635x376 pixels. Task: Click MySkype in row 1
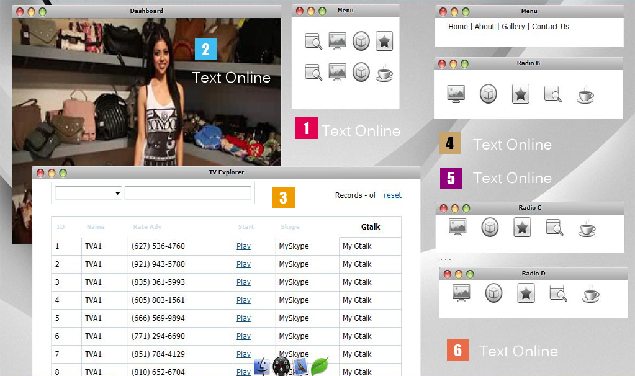(294, 246)
